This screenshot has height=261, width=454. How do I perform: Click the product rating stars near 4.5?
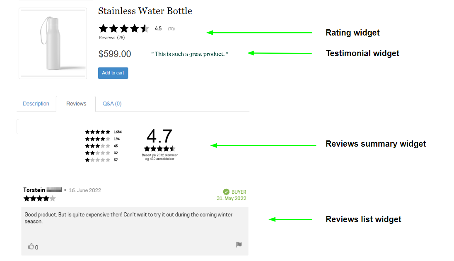(x=123, y=28)
